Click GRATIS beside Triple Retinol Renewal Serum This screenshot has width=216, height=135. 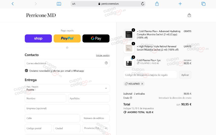click(187, 46)
